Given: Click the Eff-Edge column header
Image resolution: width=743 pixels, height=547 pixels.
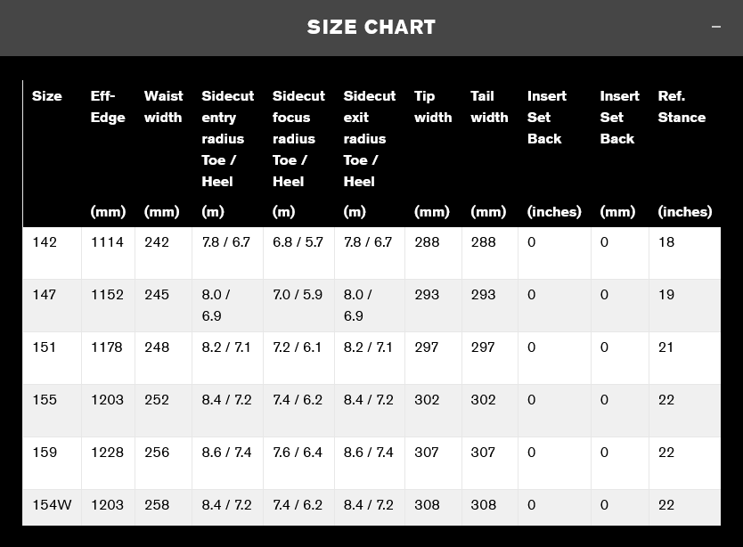Looking at the screenshot, I should [107, 107].
